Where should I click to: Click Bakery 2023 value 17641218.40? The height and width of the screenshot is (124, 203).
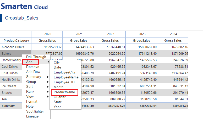pos(147,54)
